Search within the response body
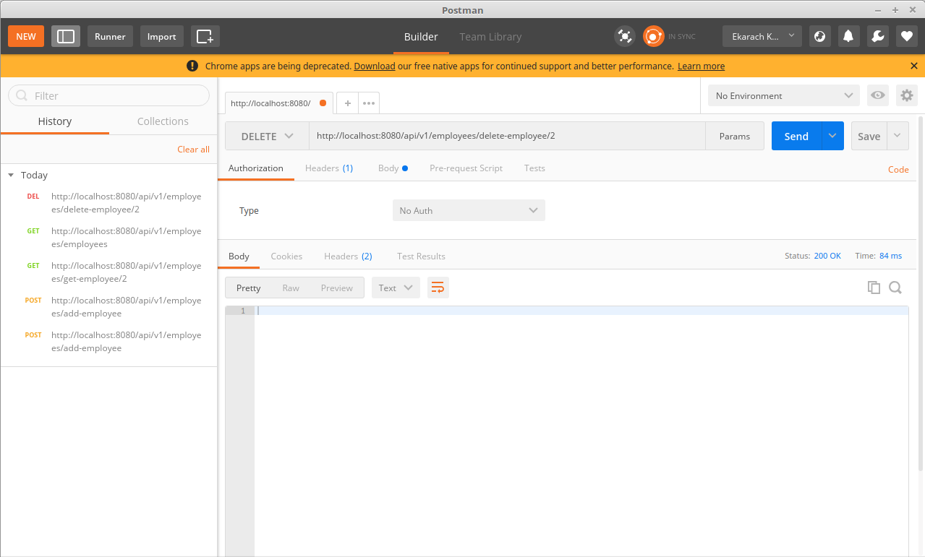 coord(895,288)
